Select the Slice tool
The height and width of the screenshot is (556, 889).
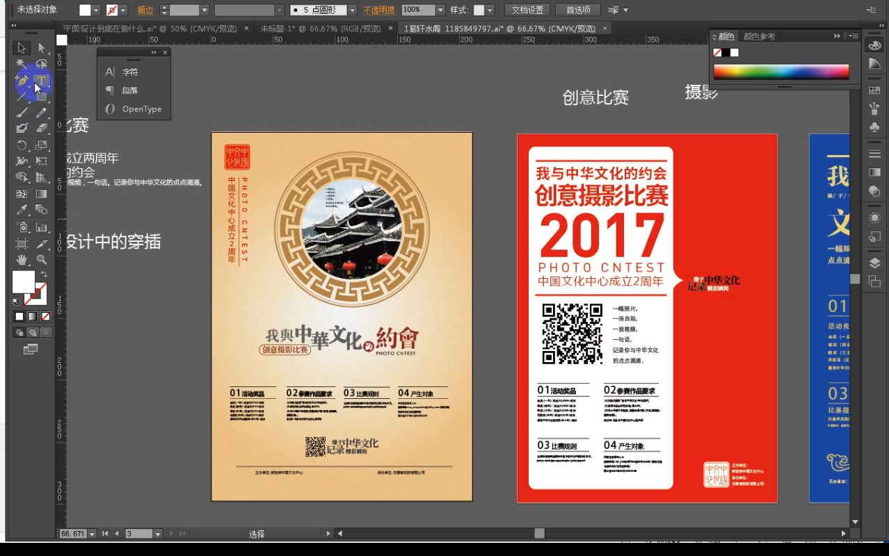(41, 243)
